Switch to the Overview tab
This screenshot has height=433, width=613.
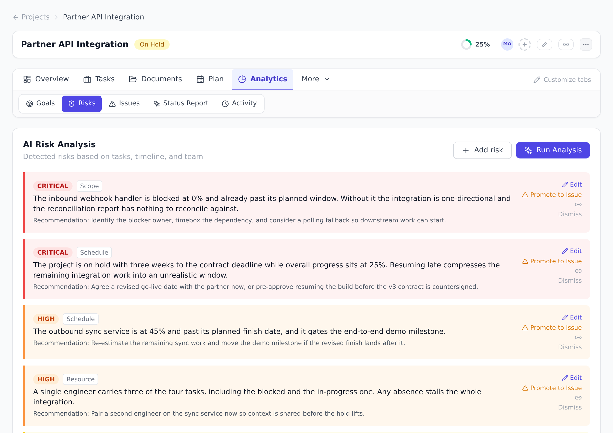click(46, 79)
